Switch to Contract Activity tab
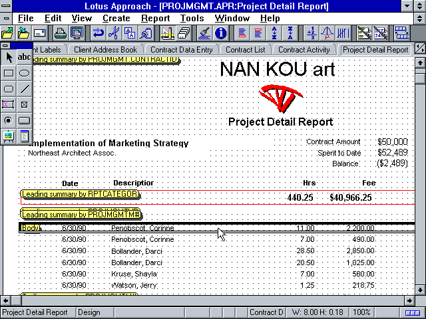This screenshot has width=426, height=319. click(x=304, y=50)
